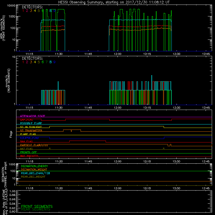The height and width of the screenshot is (215, 215).
Task: Choose the FLARE FLAG label
Action: (28, 134)
